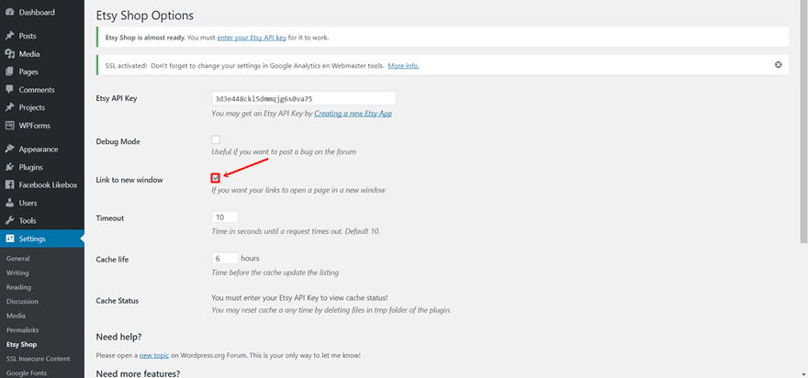
Task: Click 'Etsy Shop Options' heading
Action: click(x=145, y=16)
